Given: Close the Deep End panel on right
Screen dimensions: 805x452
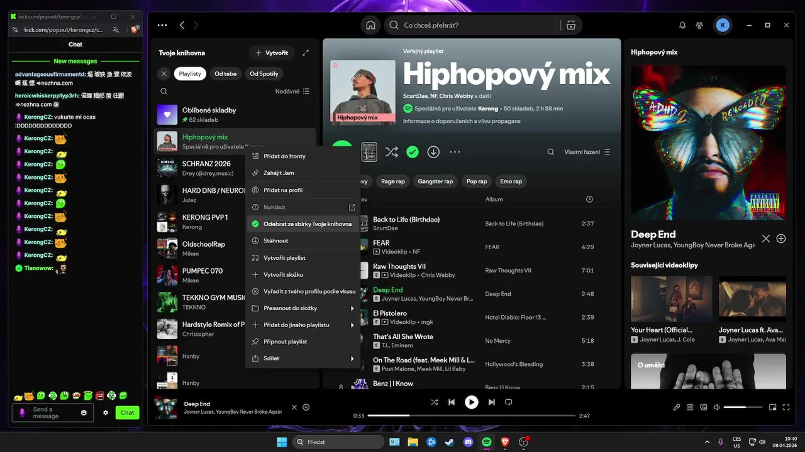Looking at the screenshot, I should point(766,239).
